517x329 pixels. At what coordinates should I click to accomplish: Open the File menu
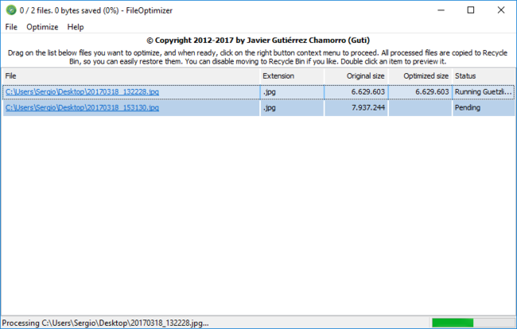[x=11, y=26]
